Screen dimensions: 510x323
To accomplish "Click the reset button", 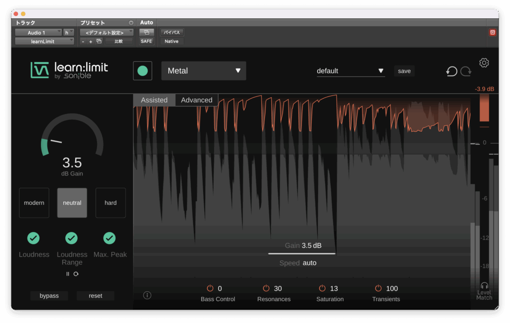I will (x=95, y=296).
